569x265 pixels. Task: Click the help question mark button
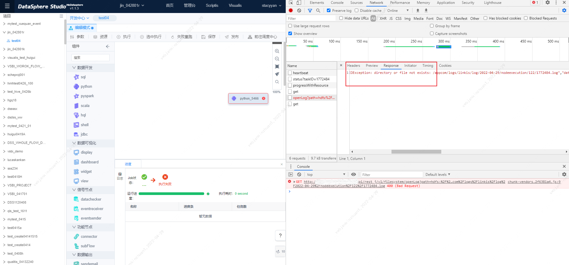280,235
